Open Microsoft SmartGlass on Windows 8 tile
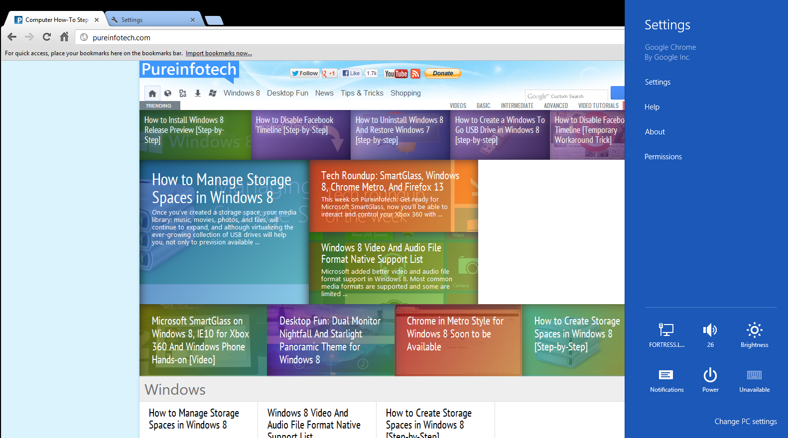Image resolution: width=788 pixels, height=438 pixels. 203,340
